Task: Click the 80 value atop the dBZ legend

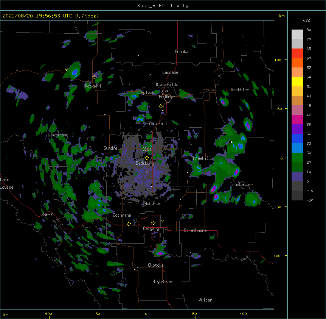Action: [x=309, y=30]
